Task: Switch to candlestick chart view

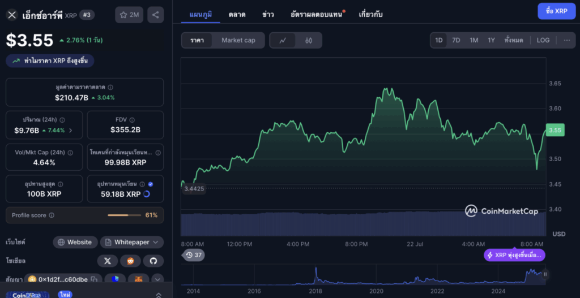Action: (309, 40)
